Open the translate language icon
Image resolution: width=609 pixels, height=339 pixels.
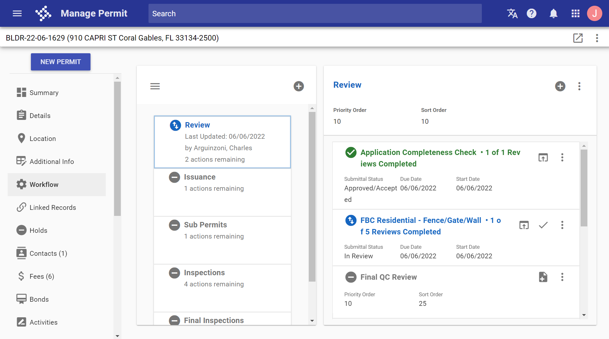[x=512, y=13]
